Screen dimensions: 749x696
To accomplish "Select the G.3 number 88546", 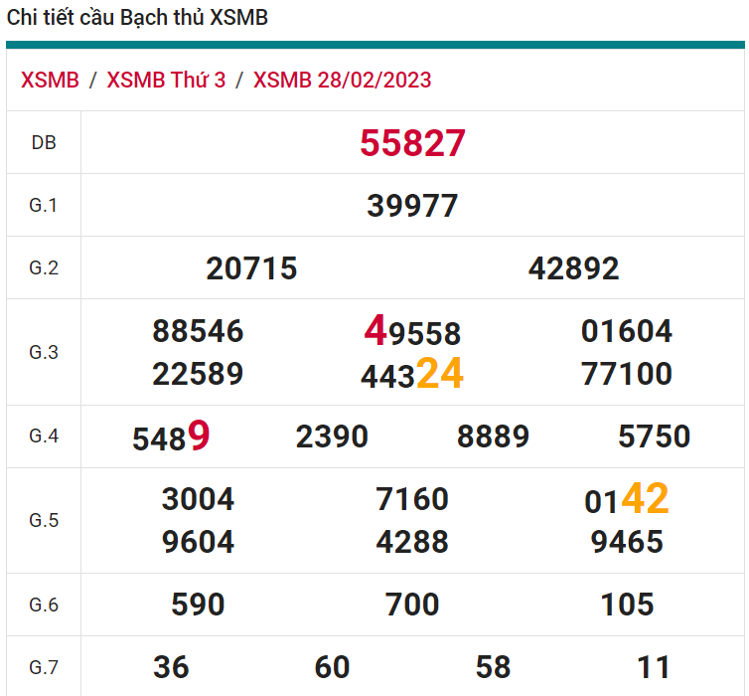I will click(x=198, y=331).
